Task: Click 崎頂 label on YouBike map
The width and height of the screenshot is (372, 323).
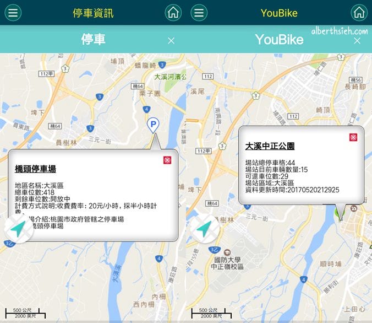Action: click(x=323, y=110)
